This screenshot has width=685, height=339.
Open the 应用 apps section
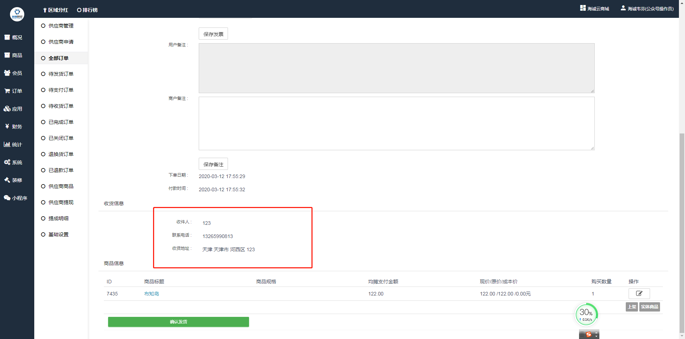(x=13, y=109)
